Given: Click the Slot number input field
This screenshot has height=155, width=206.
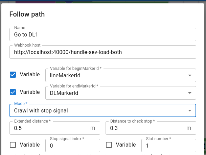Looking at the screenshot, I should 169,146.
